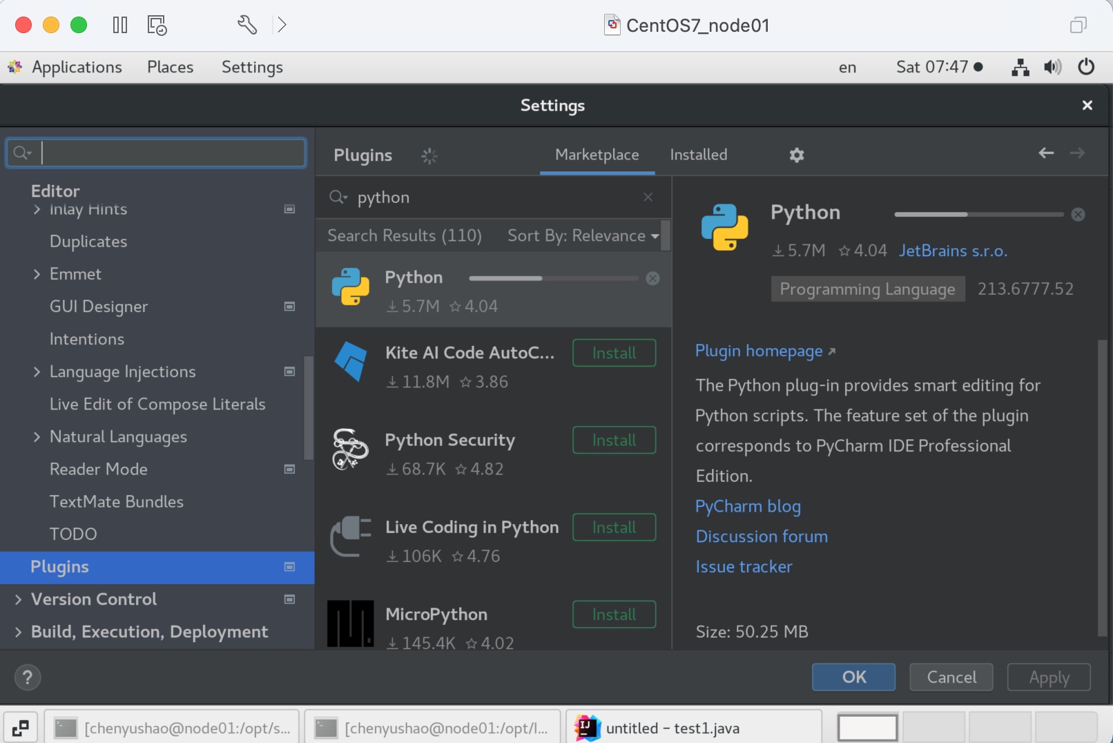Open search history dropdown in plugin search

click(338, 197)
